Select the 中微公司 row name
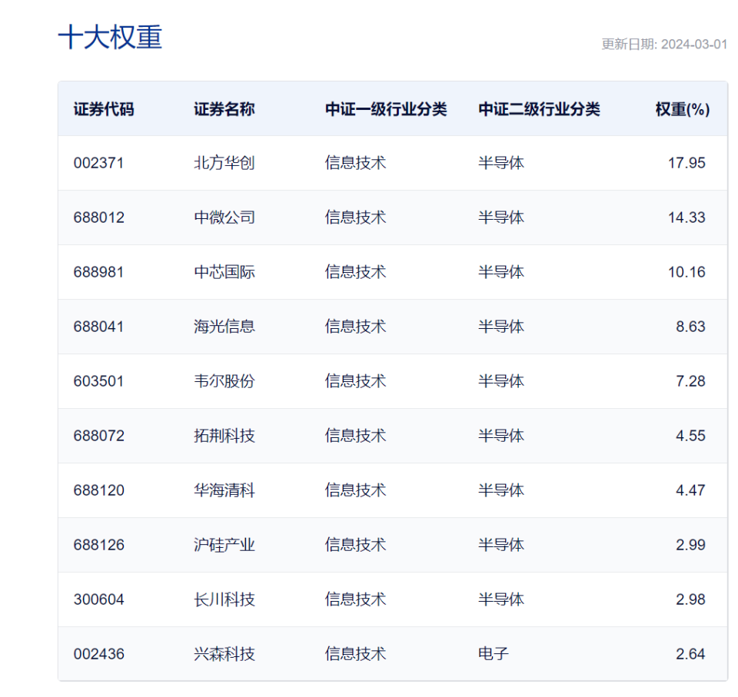Viewport: 738px width, 697px height. point(224,217)
